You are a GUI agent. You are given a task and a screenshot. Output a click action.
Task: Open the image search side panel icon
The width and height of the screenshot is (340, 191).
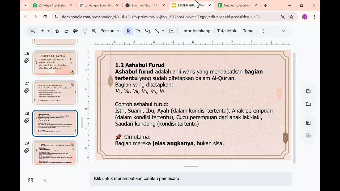(308, 91)
